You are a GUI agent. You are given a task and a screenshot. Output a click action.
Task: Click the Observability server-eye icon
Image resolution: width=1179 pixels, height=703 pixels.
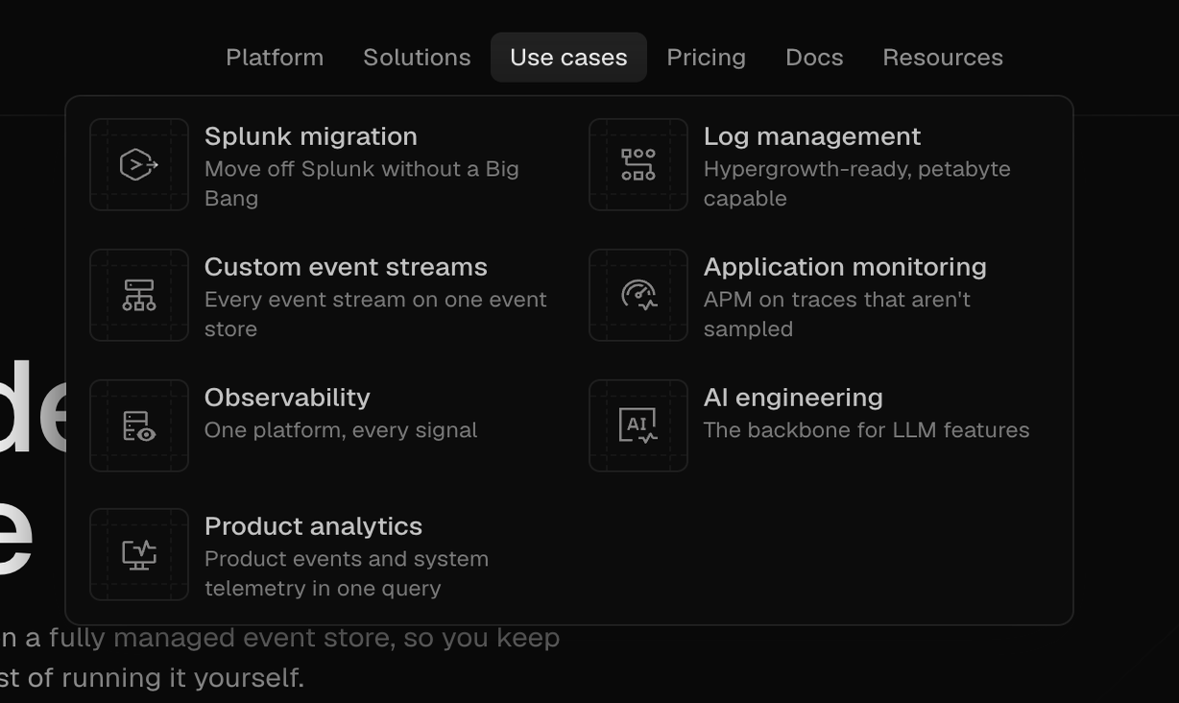[x=139, y=425]
